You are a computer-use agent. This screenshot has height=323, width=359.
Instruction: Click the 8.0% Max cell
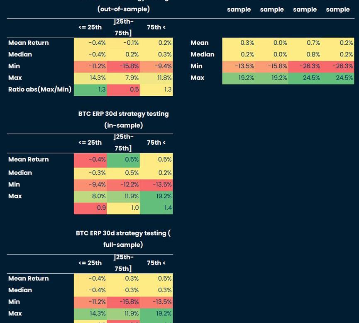click(90, 196)
